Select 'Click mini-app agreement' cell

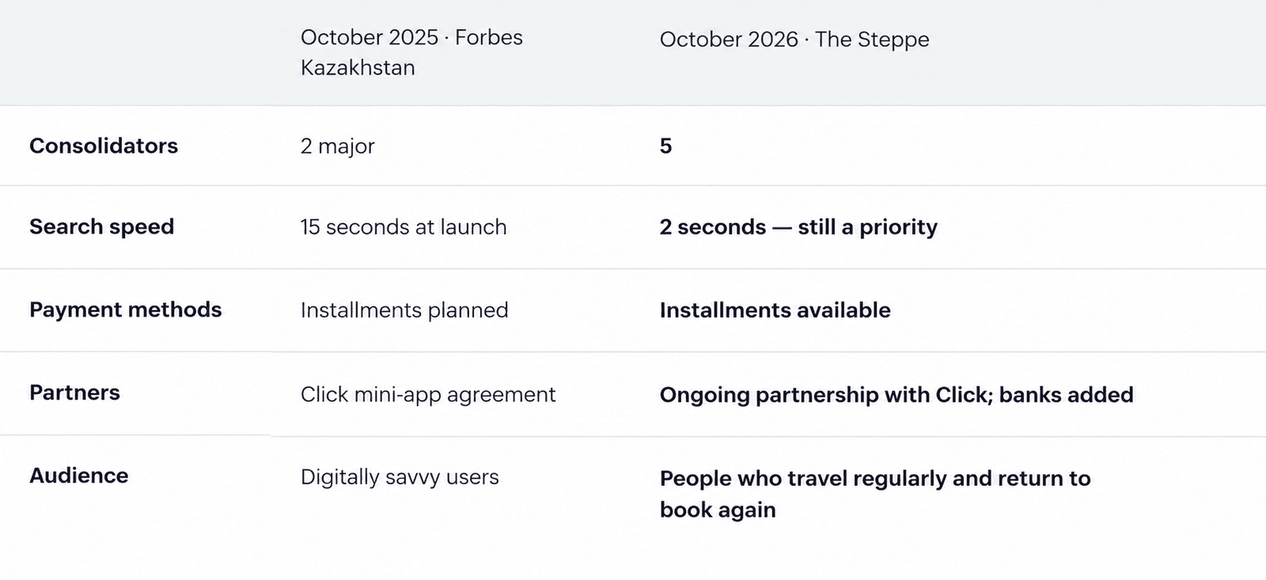pyautogui.click(x=428, y=394)
